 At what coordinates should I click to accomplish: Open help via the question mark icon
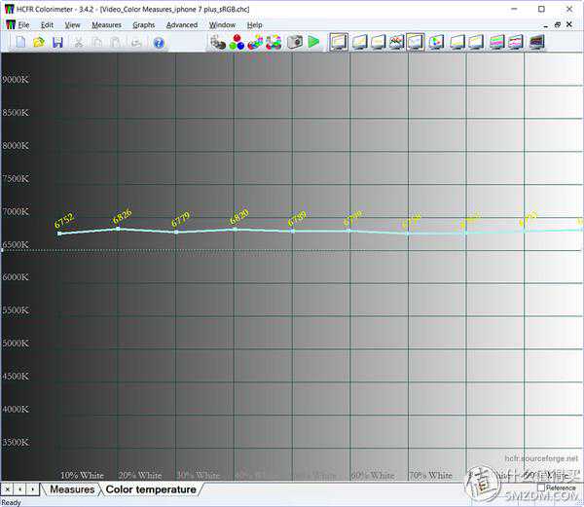pyautogui.click(x=159, y=42)
